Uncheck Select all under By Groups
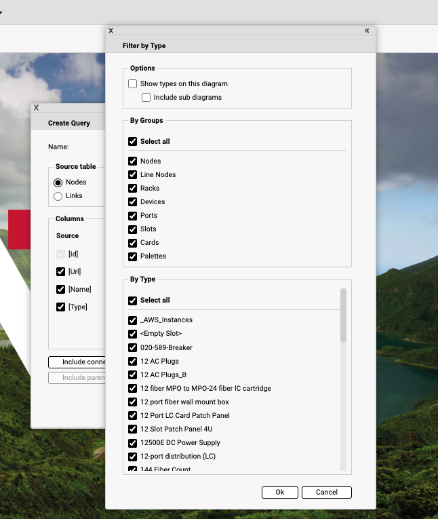Viewport: 438px width, 519px height. point(133,142)
